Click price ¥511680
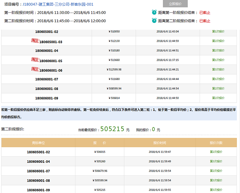This screenshot has width=240, height=193. (114, 79)
